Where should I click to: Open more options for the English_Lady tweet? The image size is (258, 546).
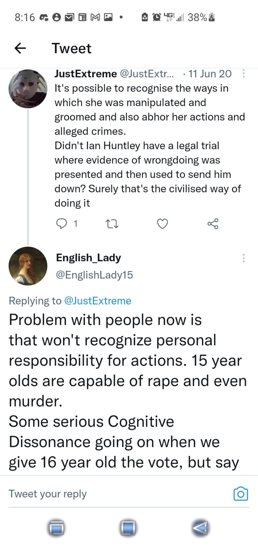click(x=244, y=258)
